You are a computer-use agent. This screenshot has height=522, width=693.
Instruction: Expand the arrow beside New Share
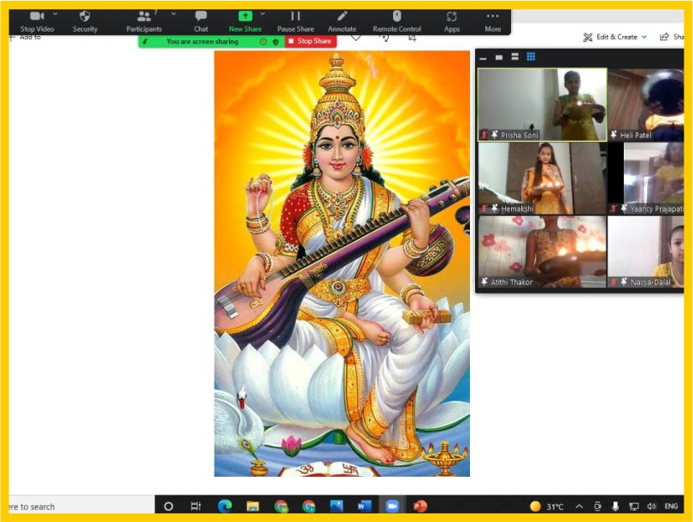point(263,15)
